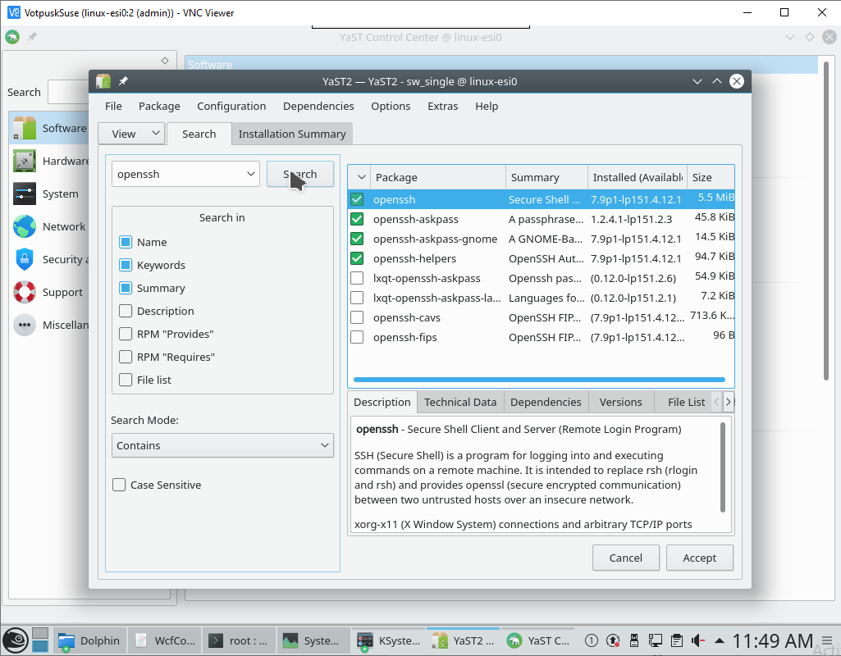Click the Security shield icon in Control Center
The image size is (841, 656).
point(25,259)
